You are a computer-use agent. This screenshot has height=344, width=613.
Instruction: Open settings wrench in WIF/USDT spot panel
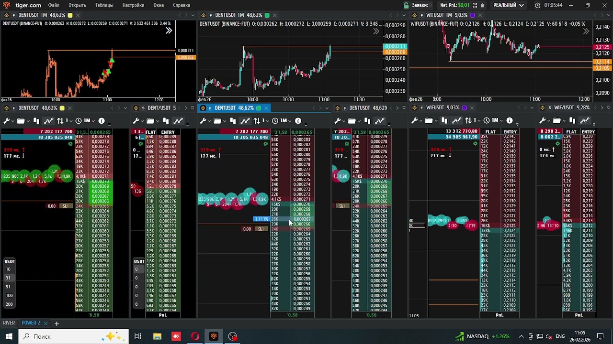tap(543, 121)
